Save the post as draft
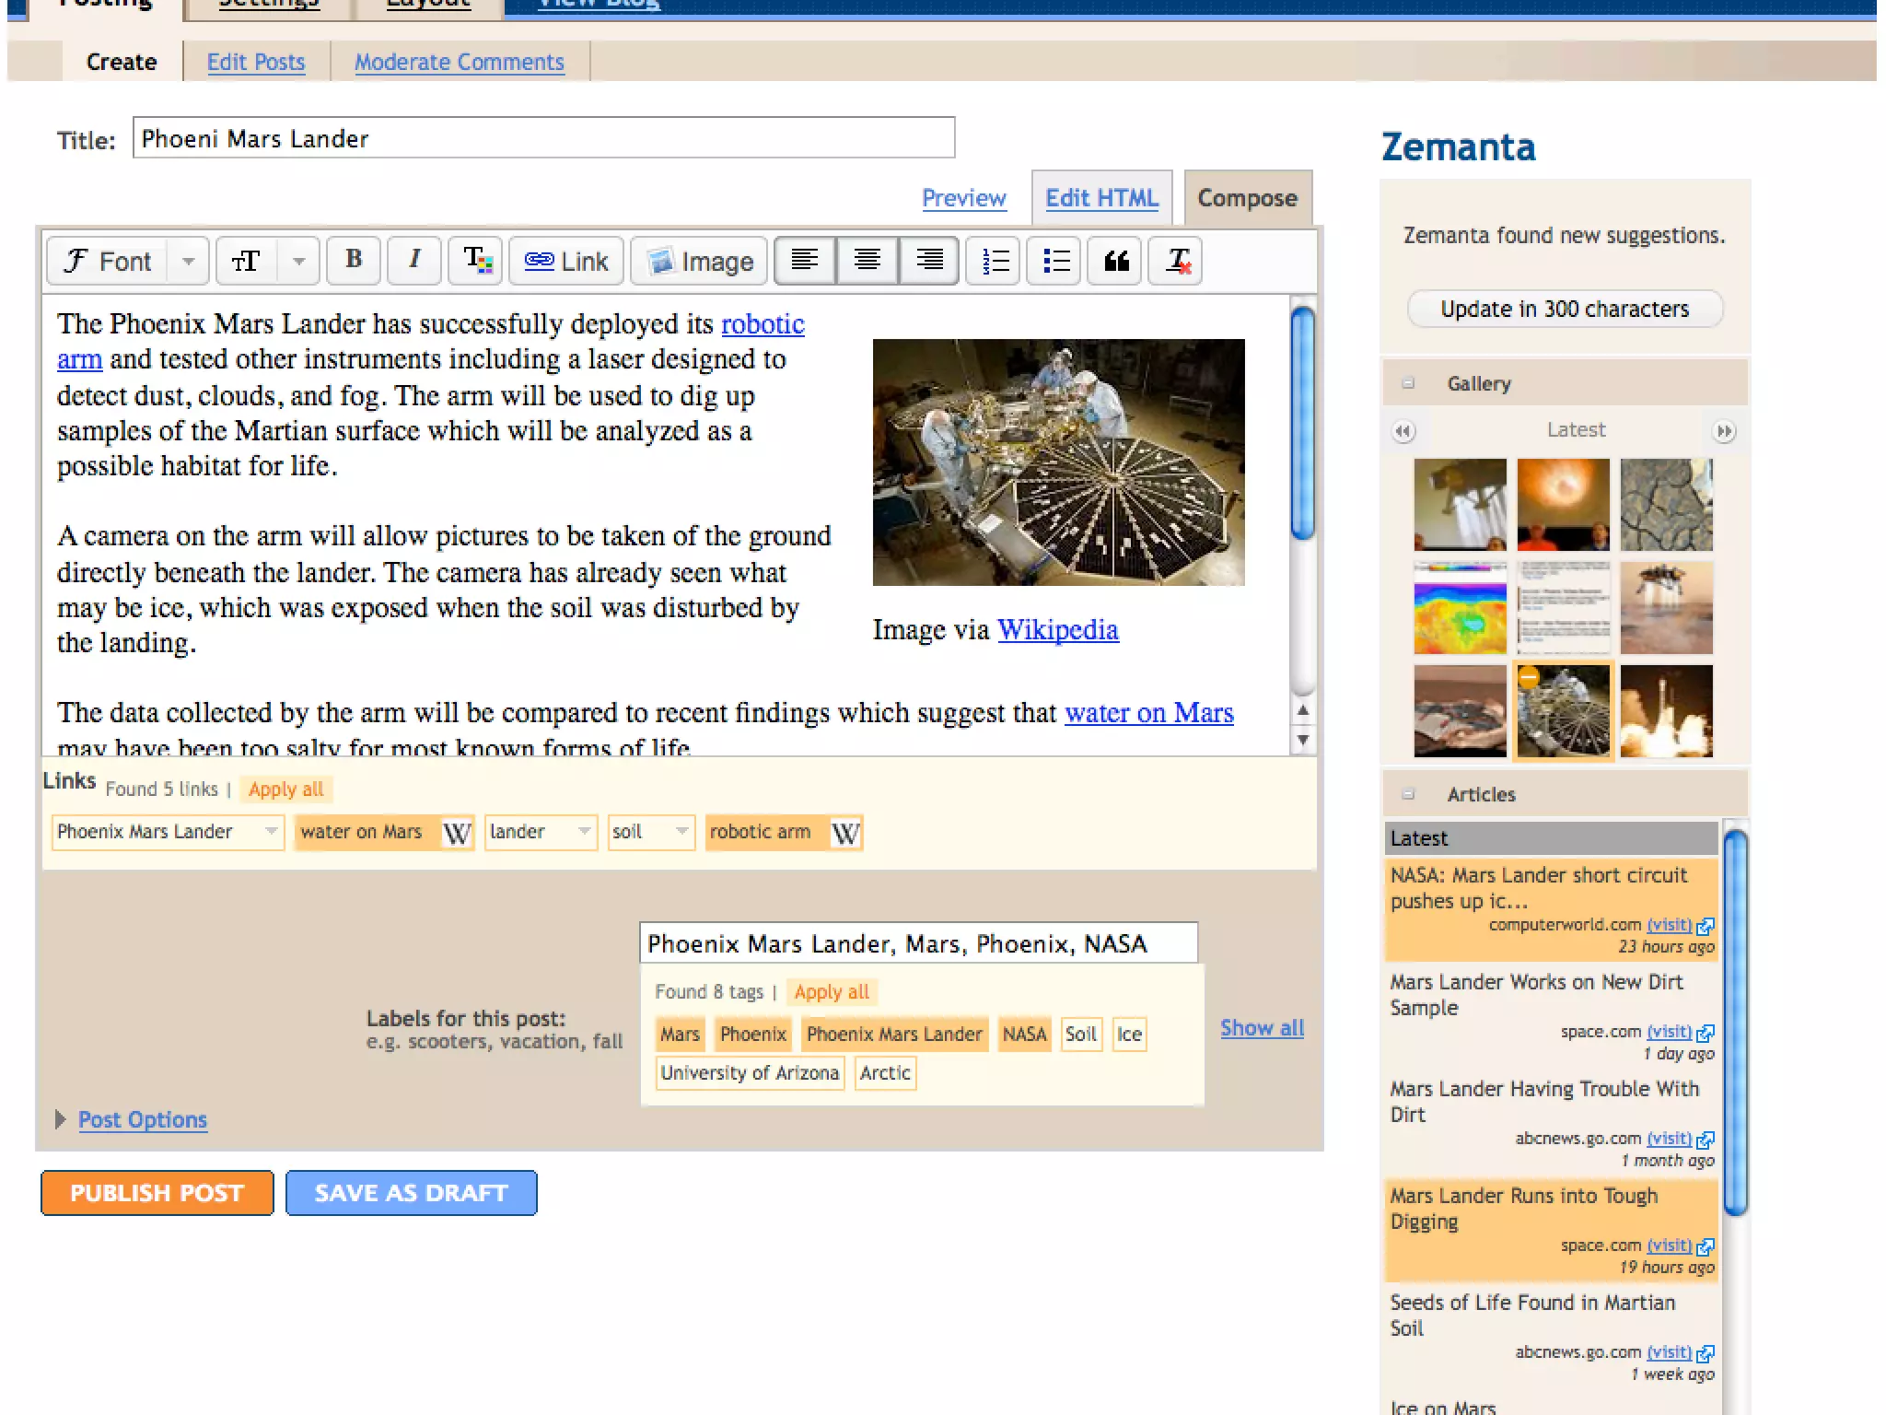The width and height of the screenshot is (1886, 1415). (411, 1193)
